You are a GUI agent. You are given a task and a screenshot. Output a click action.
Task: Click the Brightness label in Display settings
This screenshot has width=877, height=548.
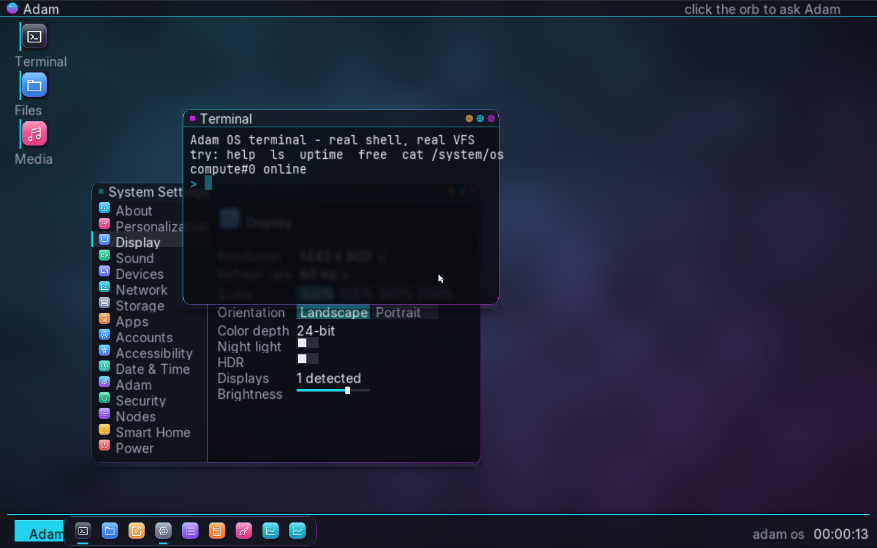point(250,394)
